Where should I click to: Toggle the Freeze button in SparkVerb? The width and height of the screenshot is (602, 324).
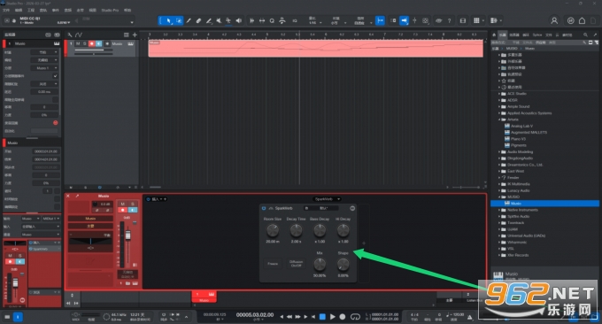(x=273, y=264)
